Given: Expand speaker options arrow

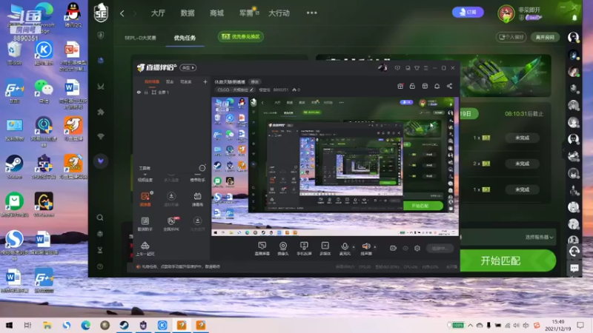Looking at the screenshot, I should [375, 247].
